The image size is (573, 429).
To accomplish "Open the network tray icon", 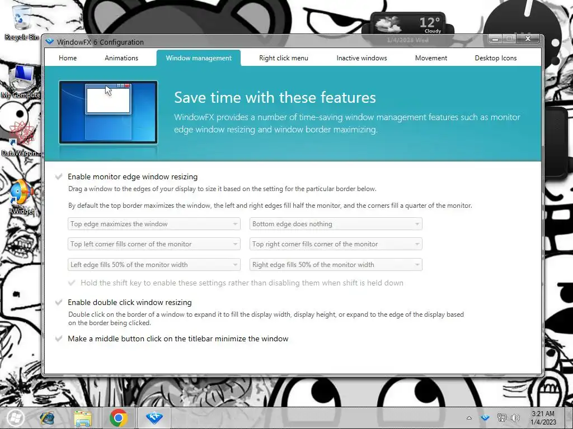I will (x=501, y=418).
